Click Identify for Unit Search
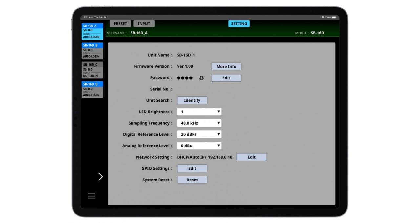 click(192, 100)
